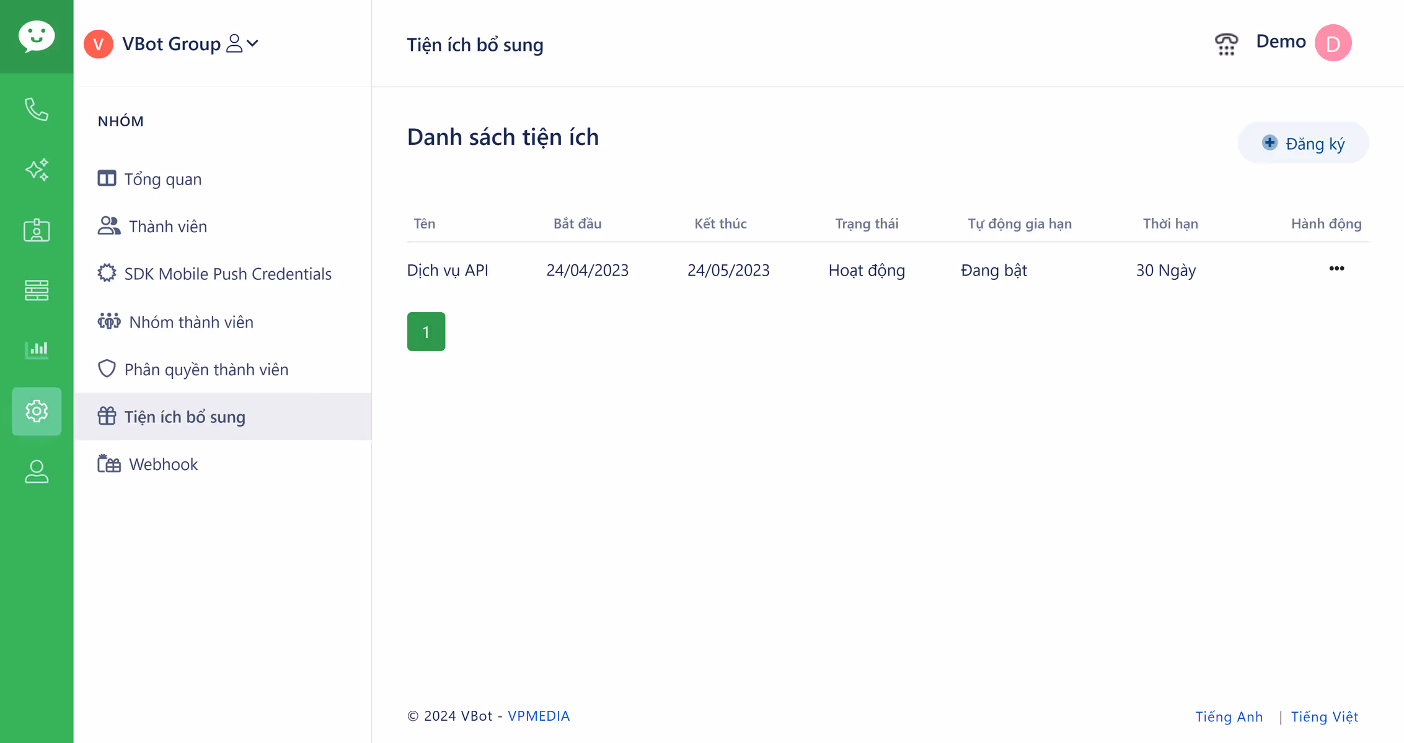Click the VBot smiley logo

(37, 37)
